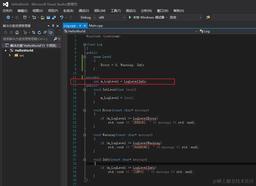256x186 pixels.
Task: Open the Debug configuration dropdown
Action: click(x=88, y=17)
